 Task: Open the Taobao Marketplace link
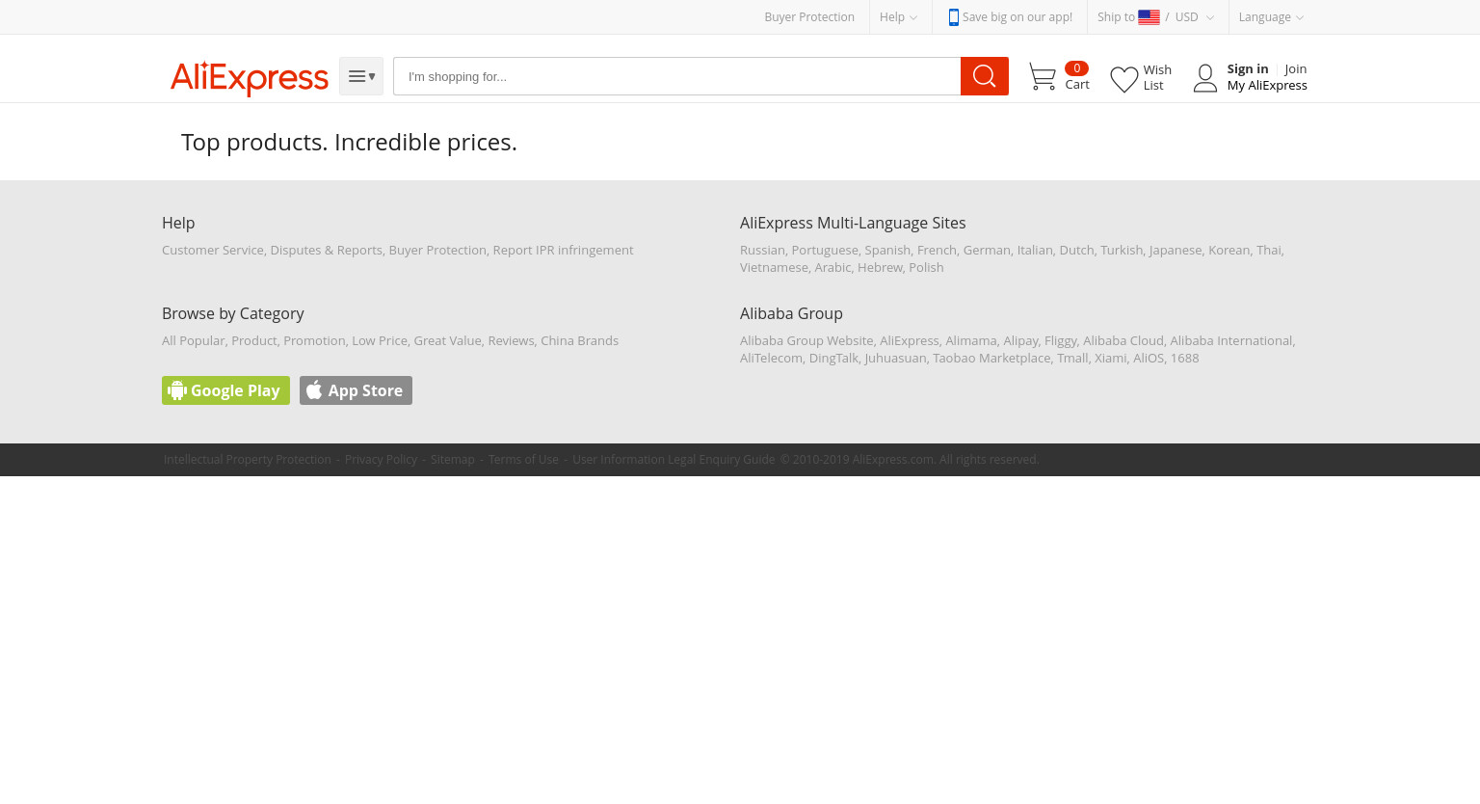pyautogui.click(x=991, y=358)
